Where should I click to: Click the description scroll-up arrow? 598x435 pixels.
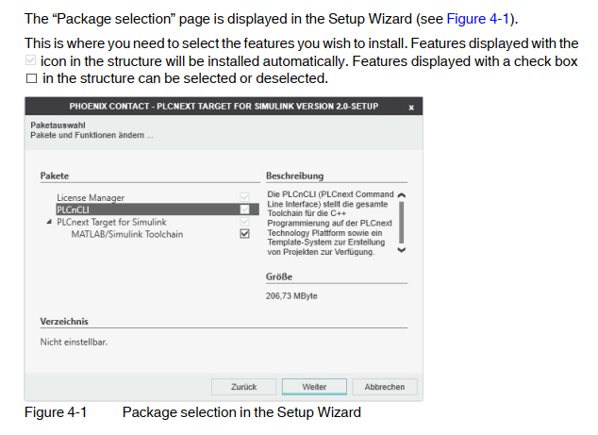[x=401, y=195]
